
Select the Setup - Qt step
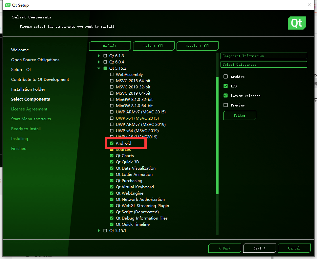21,70
